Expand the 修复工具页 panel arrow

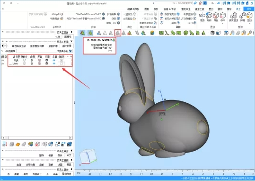[71, 170]
